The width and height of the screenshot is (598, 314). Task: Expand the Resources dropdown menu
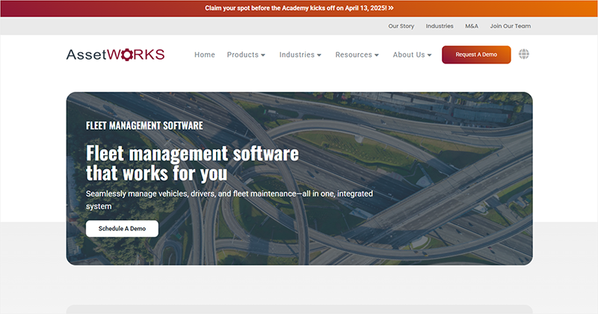[357, 54]
